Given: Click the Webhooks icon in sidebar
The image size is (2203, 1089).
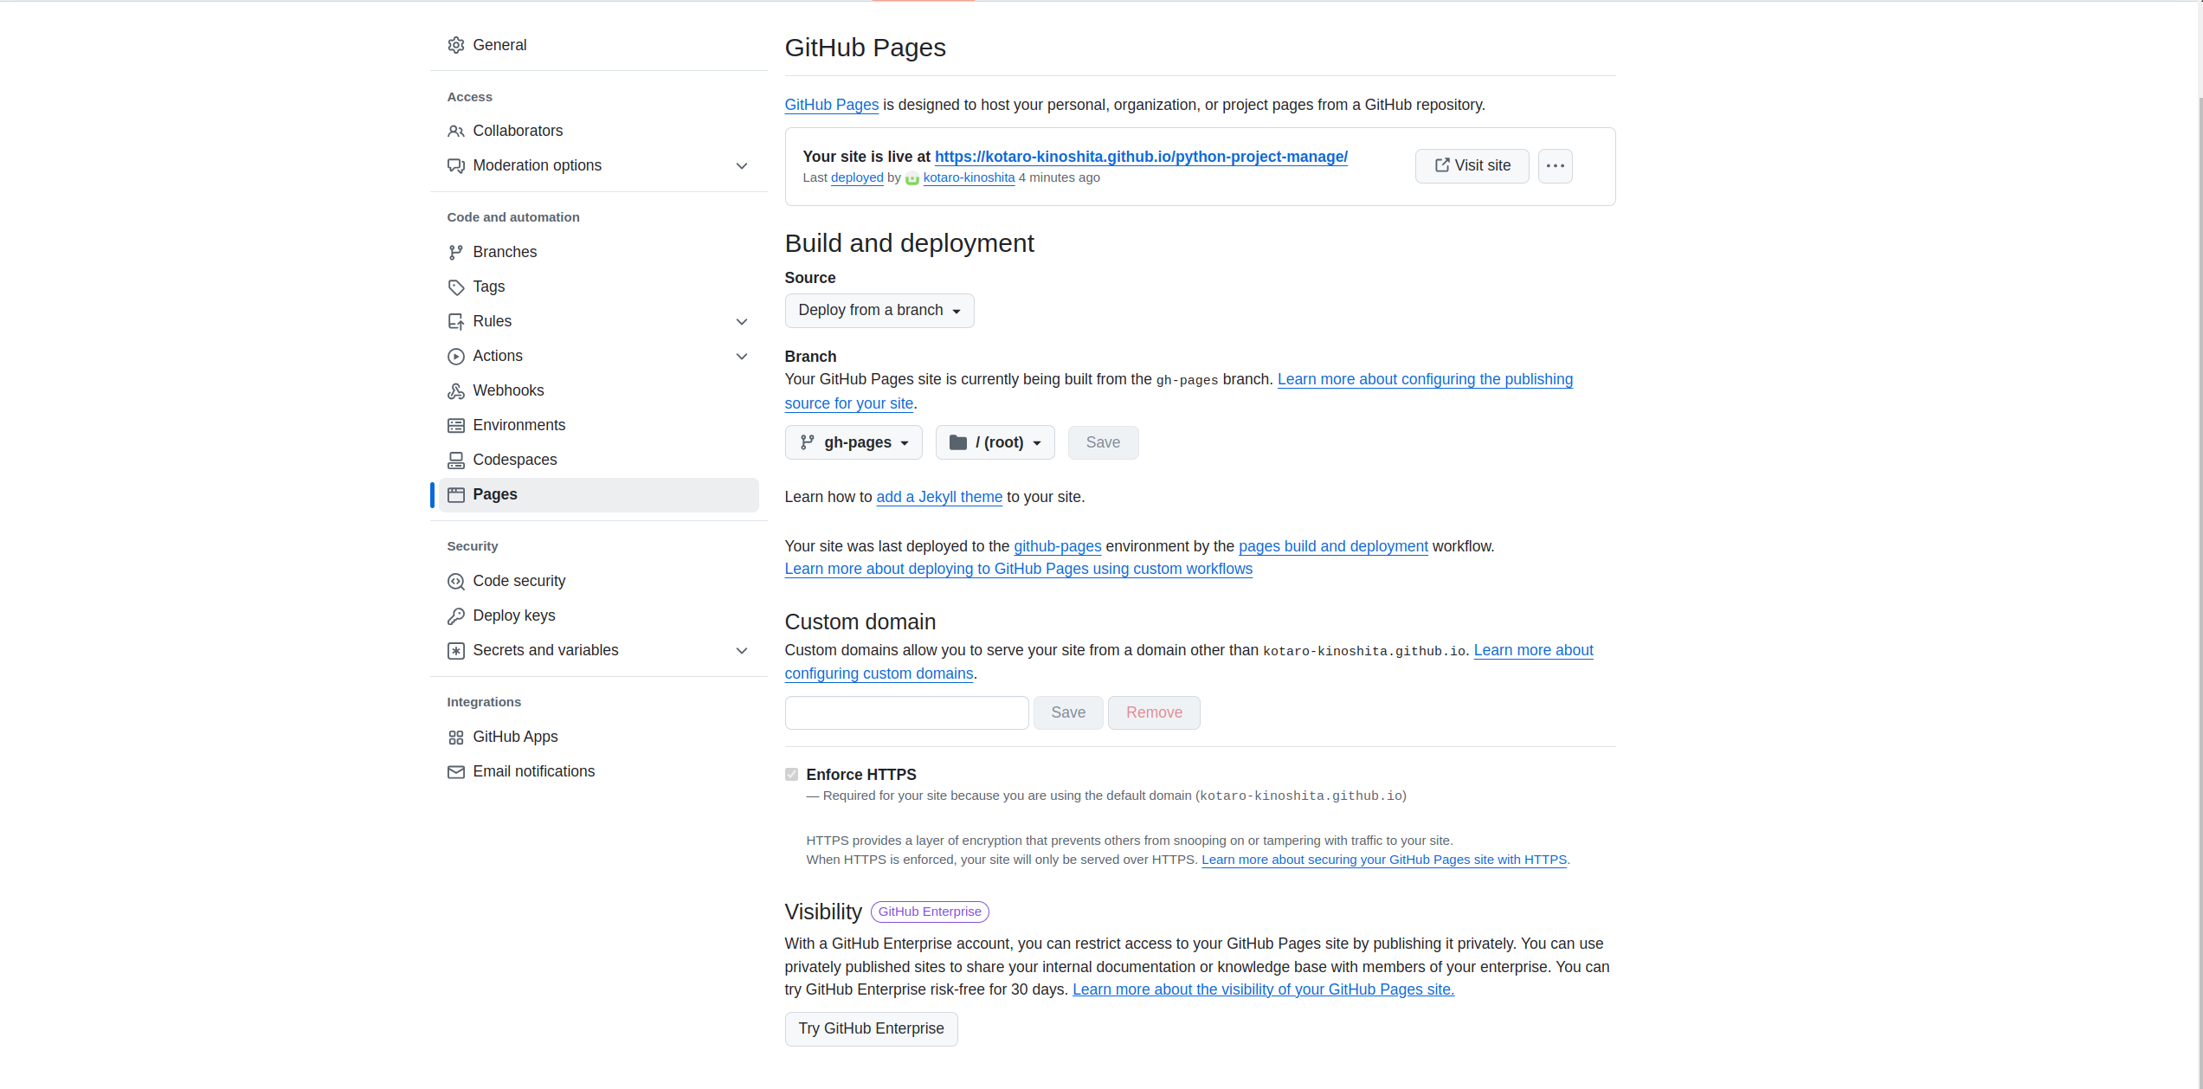Looking at the screenshot, I should (x=456, y=391).
